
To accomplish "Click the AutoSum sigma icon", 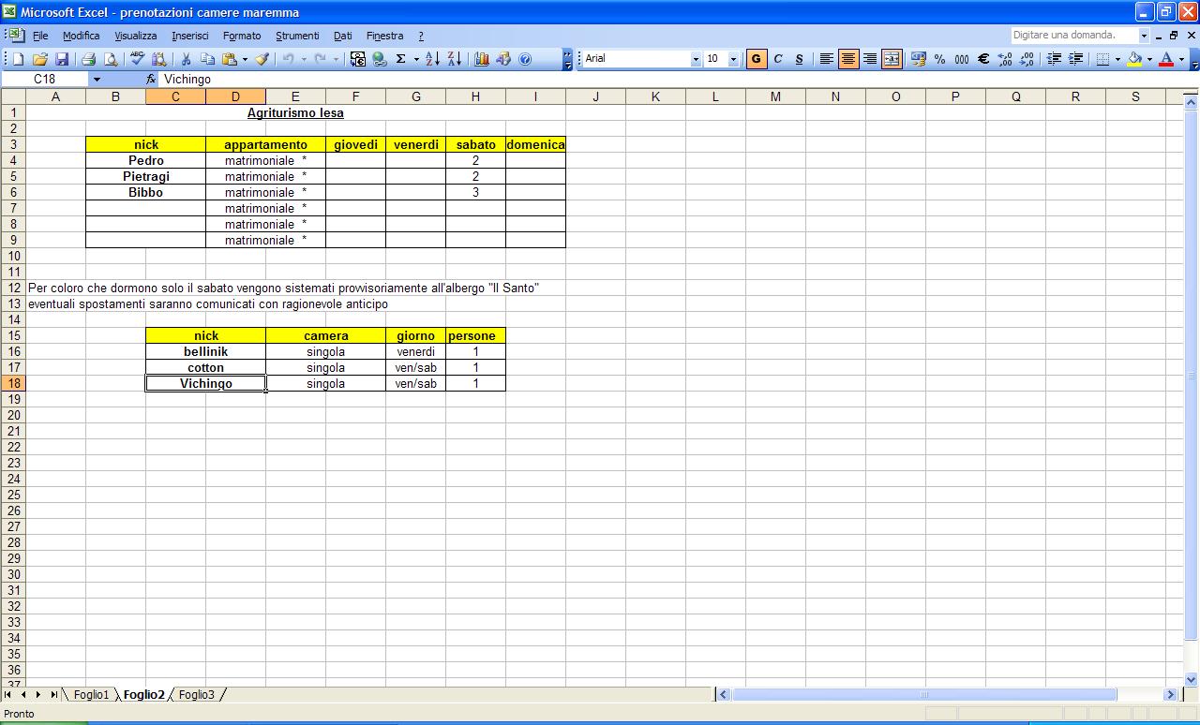I will click(401, 59).
